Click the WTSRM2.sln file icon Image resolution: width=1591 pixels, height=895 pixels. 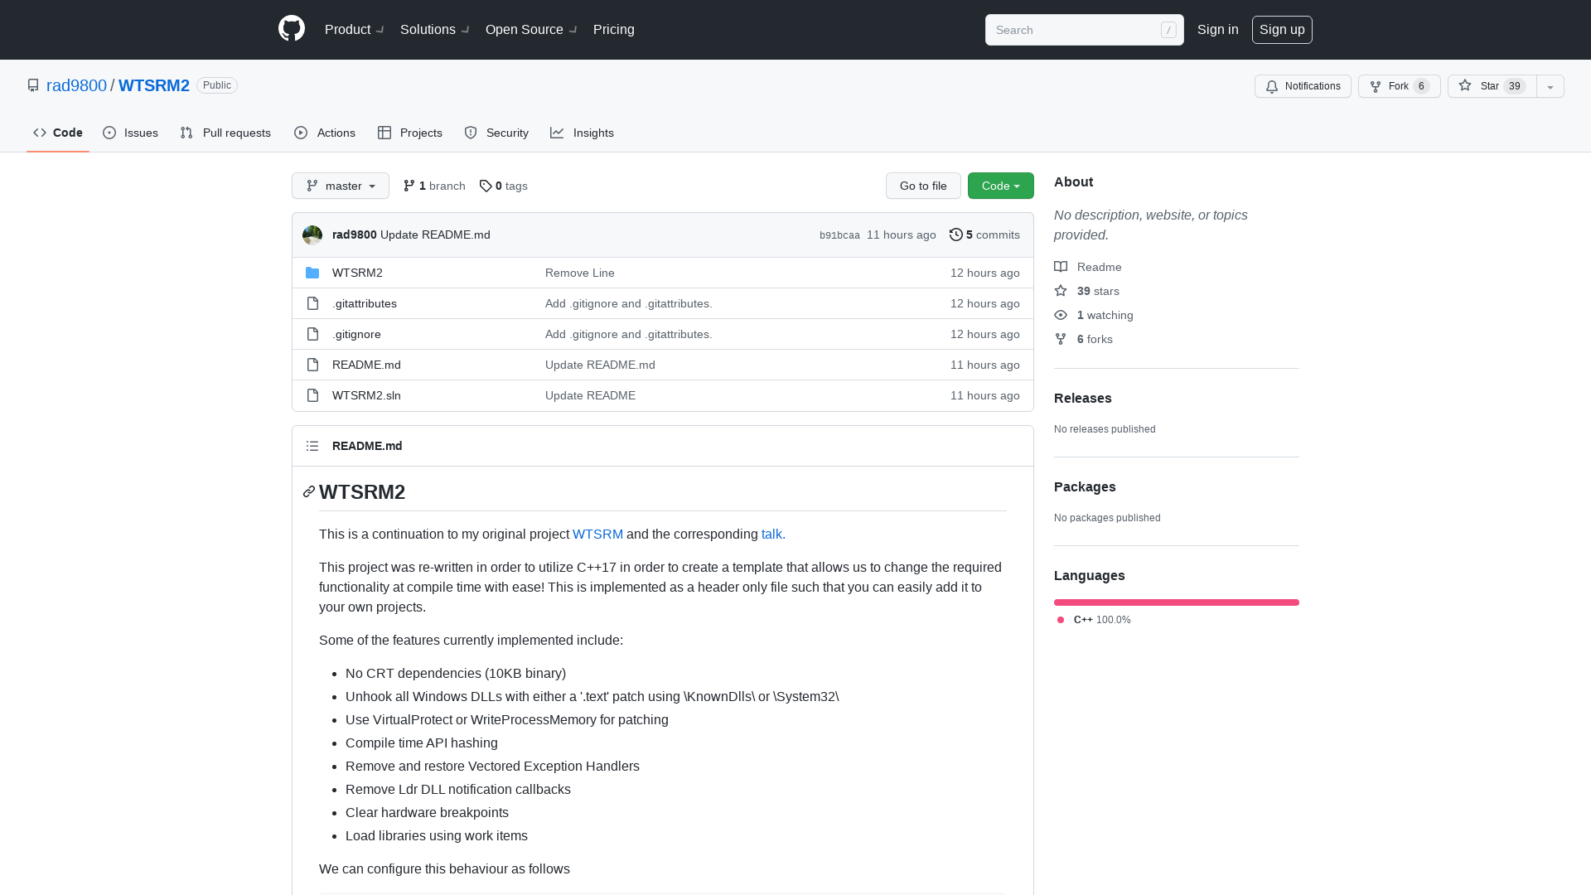click(312, 395)
